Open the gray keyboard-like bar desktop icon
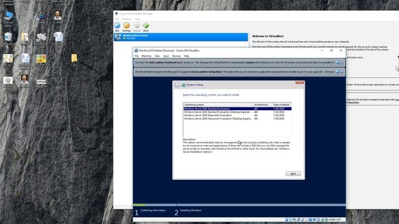The width and height of the screenshot is (399, 224). [41, 82]
